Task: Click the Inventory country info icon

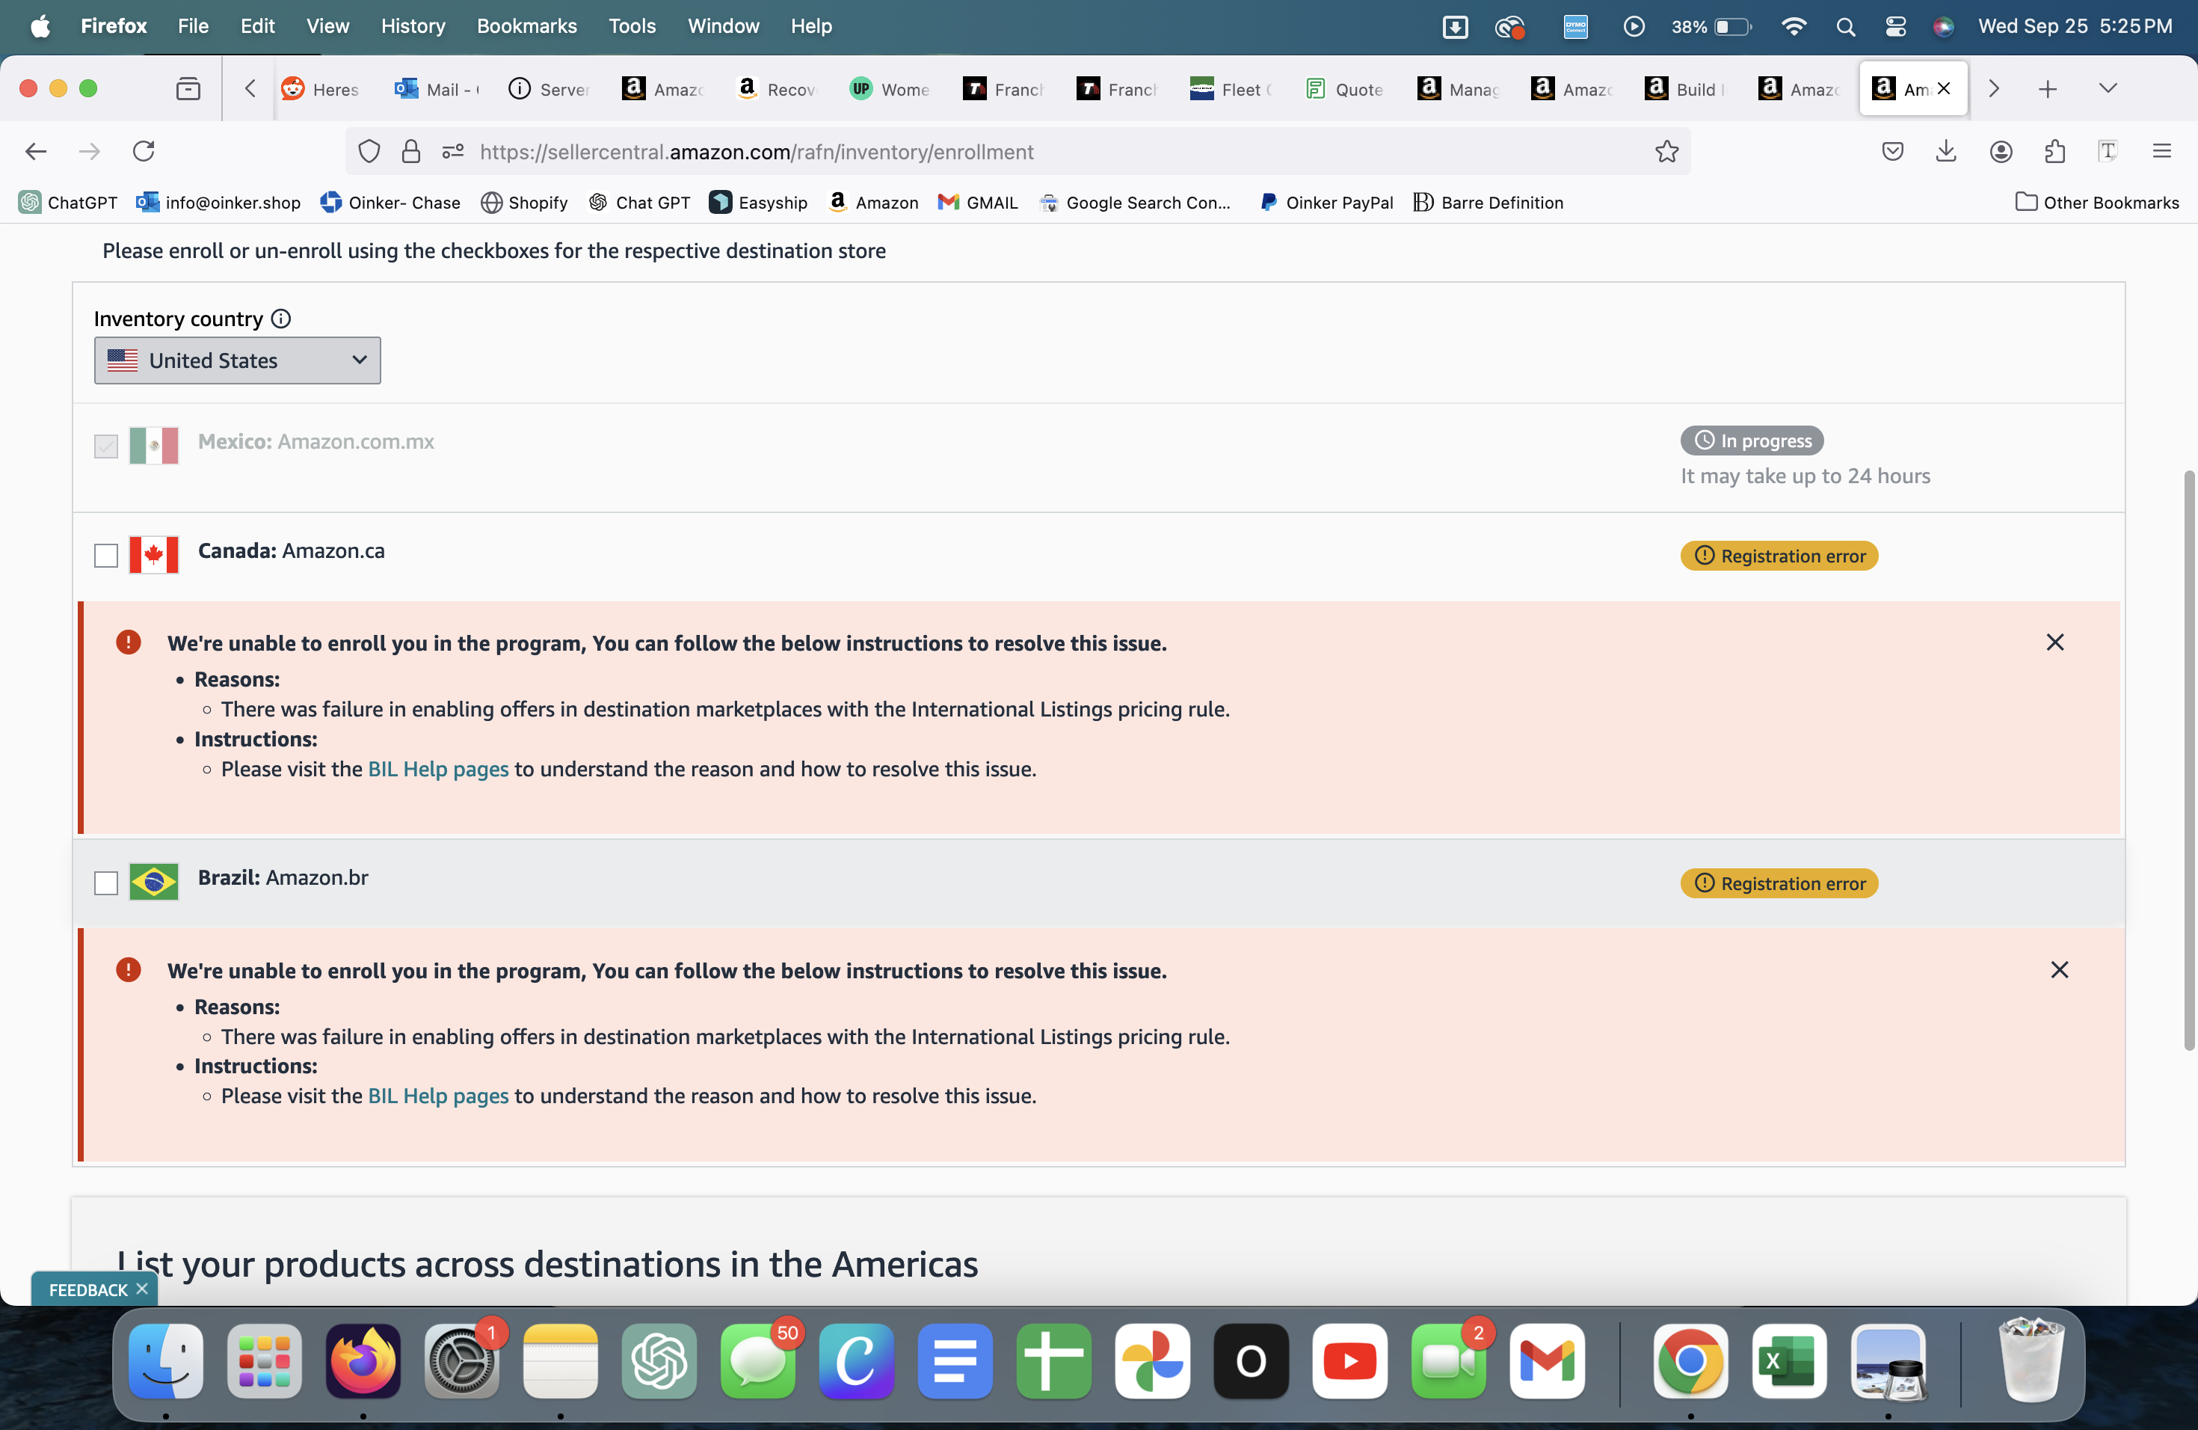Action: (281, 319)
